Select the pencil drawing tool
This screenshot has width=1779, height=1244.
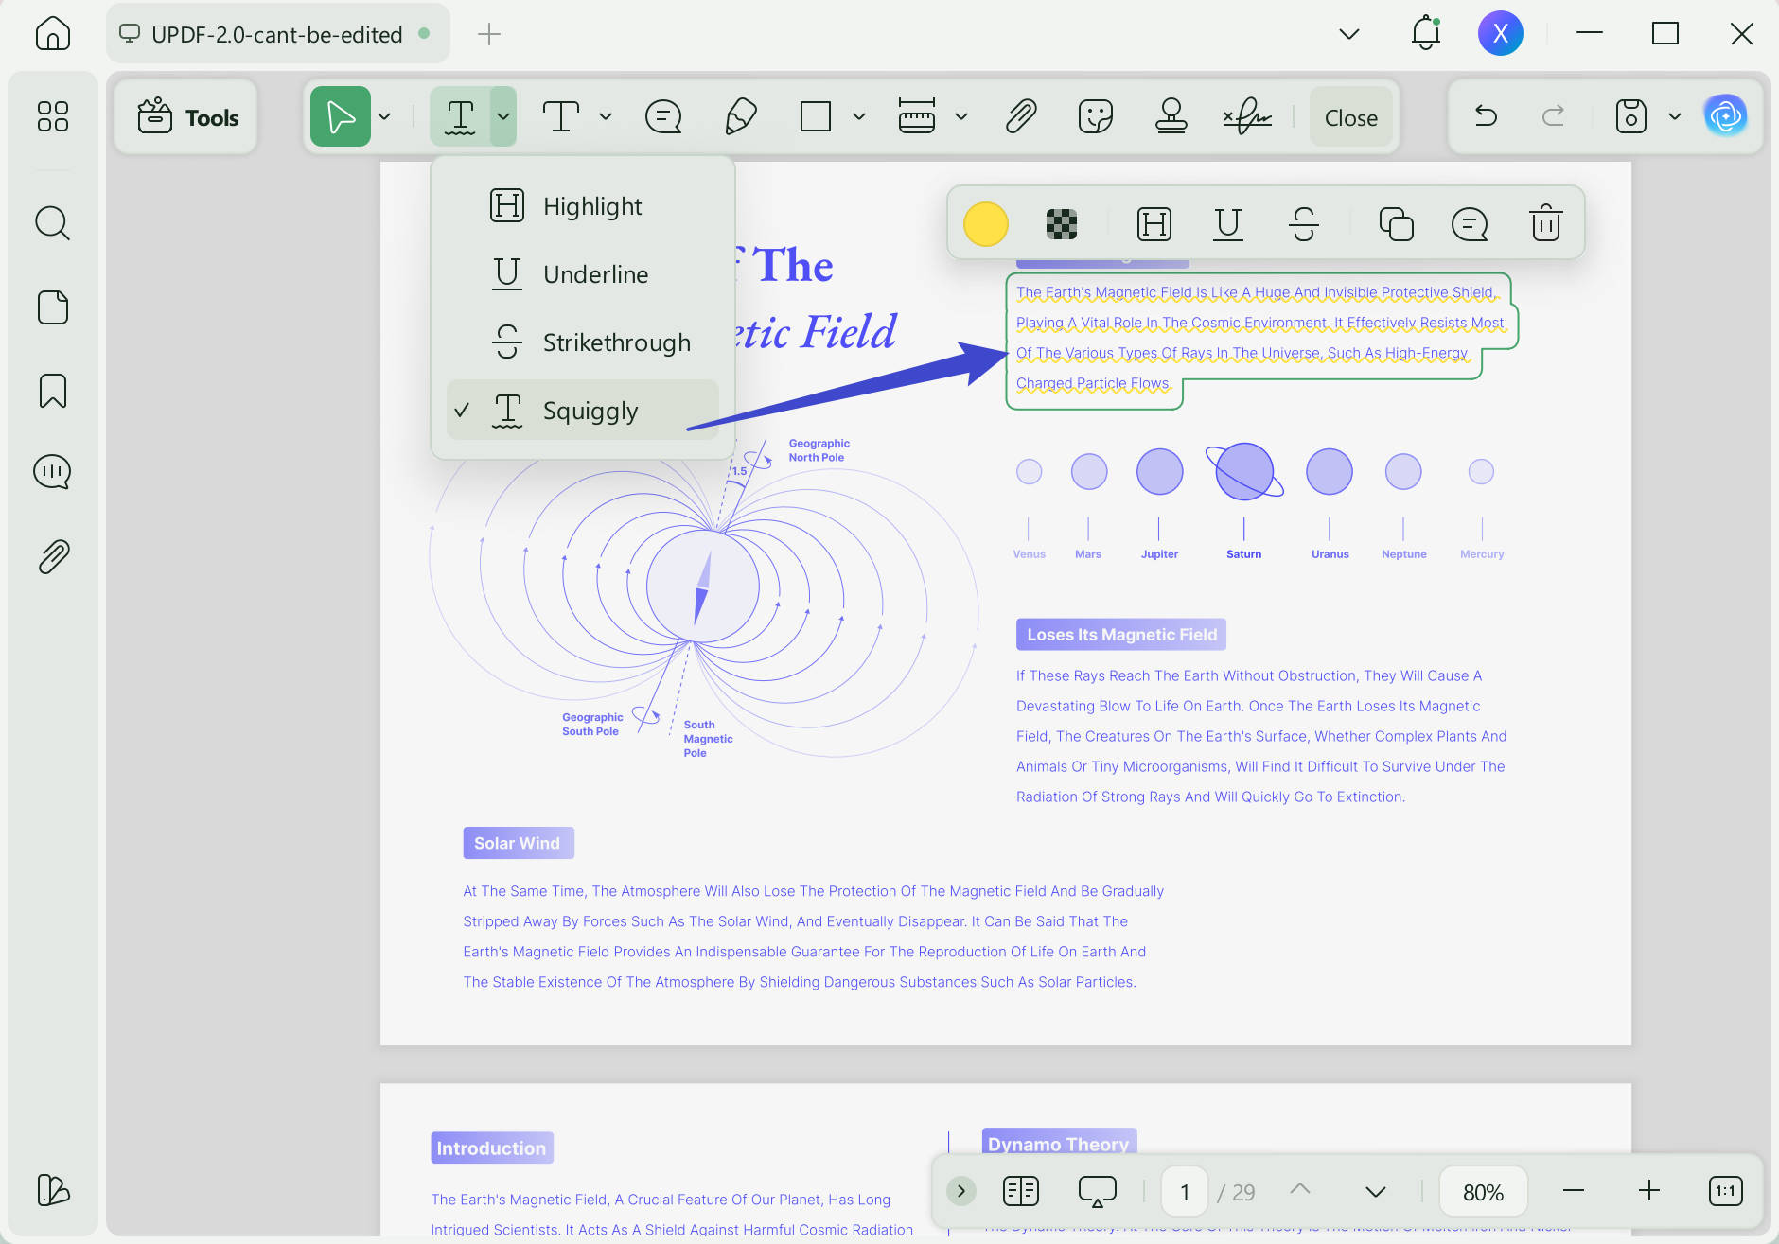pyautogui.click(x=740, y=117)
